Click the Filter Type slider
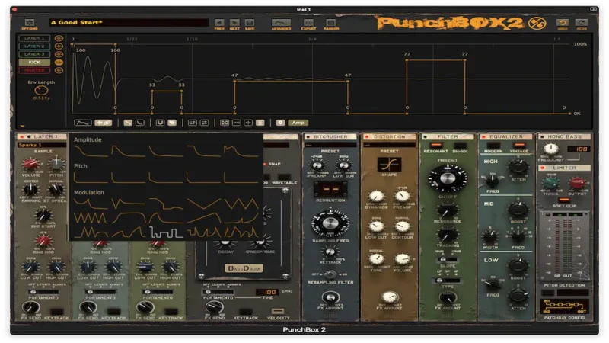The height and width of the screenshot is (343, 609). pos(448,280)
